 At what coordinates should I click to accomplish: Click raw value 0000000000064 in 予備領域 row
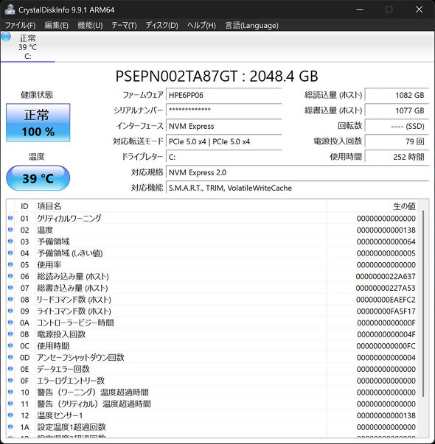[x=386, y=242]
